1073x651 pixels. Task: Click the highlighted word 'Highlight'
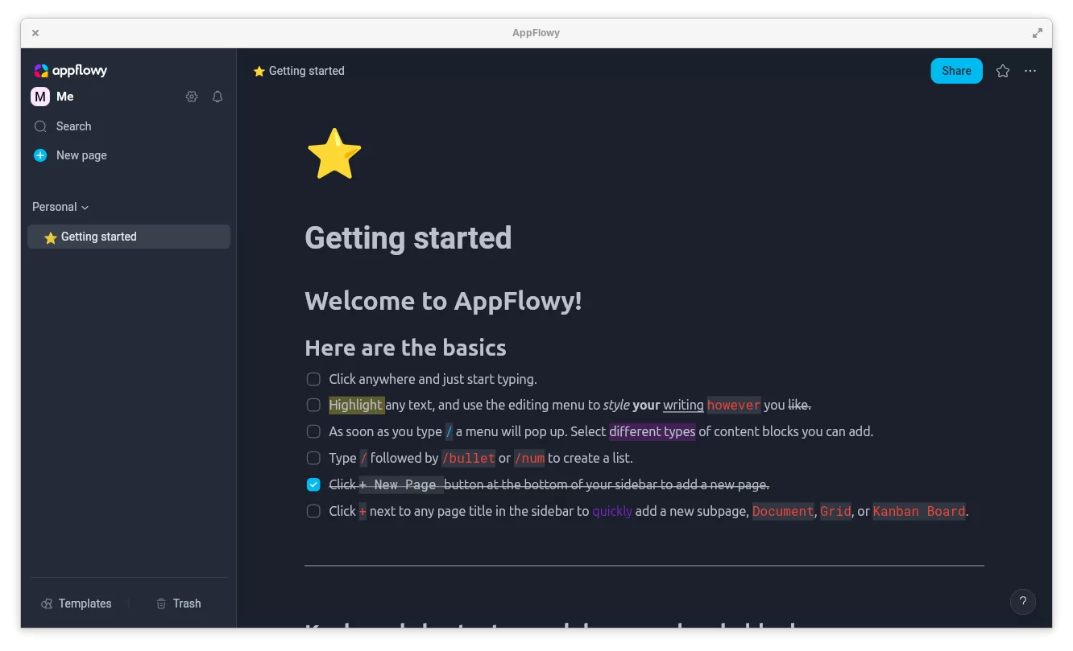tap(356, 405)
